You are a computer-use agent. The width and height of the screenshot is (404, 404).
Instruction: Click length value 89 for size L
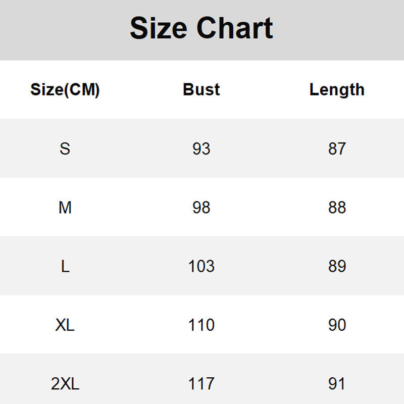[x=337, y=266]
